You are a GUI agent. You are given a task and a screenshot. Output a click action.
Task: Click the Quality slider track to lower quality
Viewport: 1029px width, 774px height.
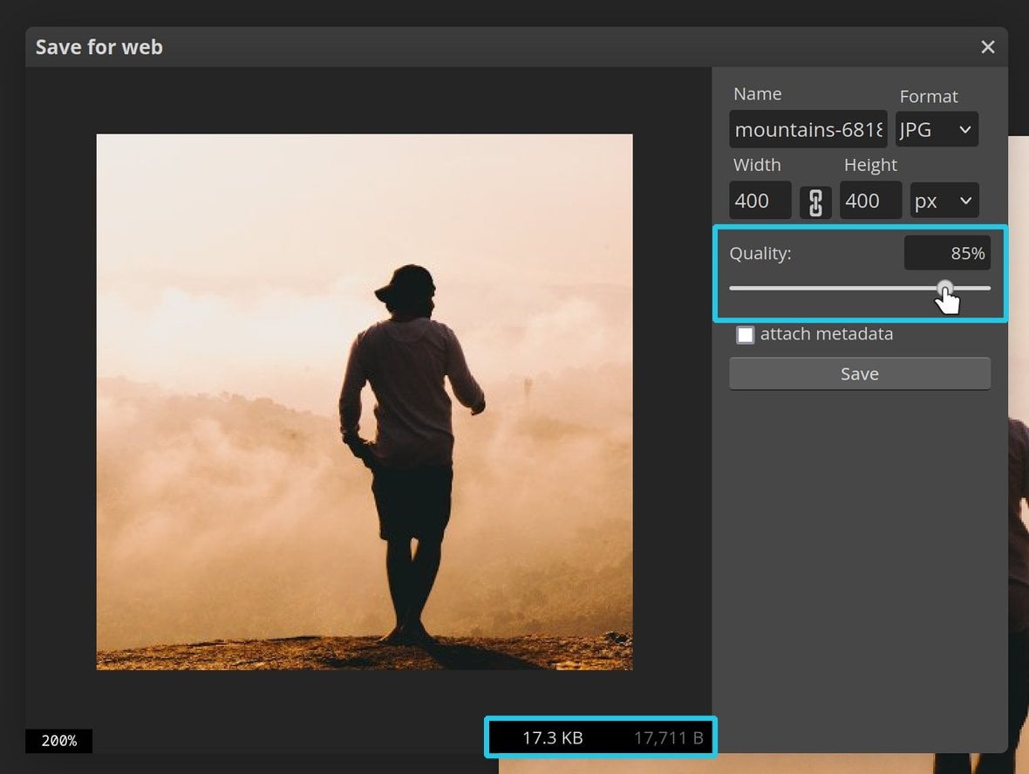coord(828,288)
